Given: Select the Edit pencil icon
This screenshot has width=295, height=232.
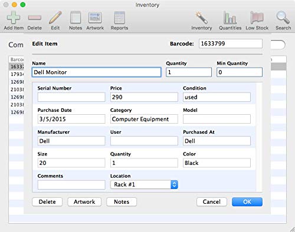Looking at the screenshot, I should coord(55,18).
